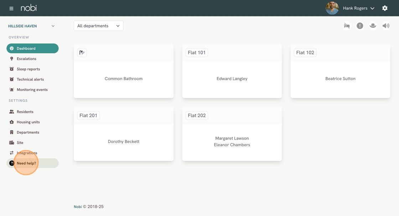Viewport: 399px width, 216px height.
Task: Expand the All departments dropdown
Action: click(98, 26)
